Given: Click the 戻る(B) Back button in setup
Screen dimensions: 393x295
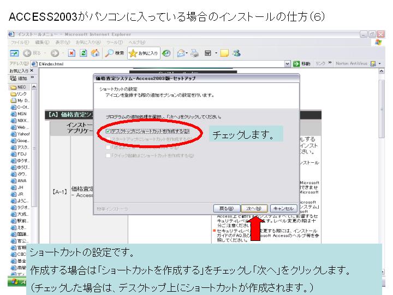Looking at the screenshot, I should 227,209.
